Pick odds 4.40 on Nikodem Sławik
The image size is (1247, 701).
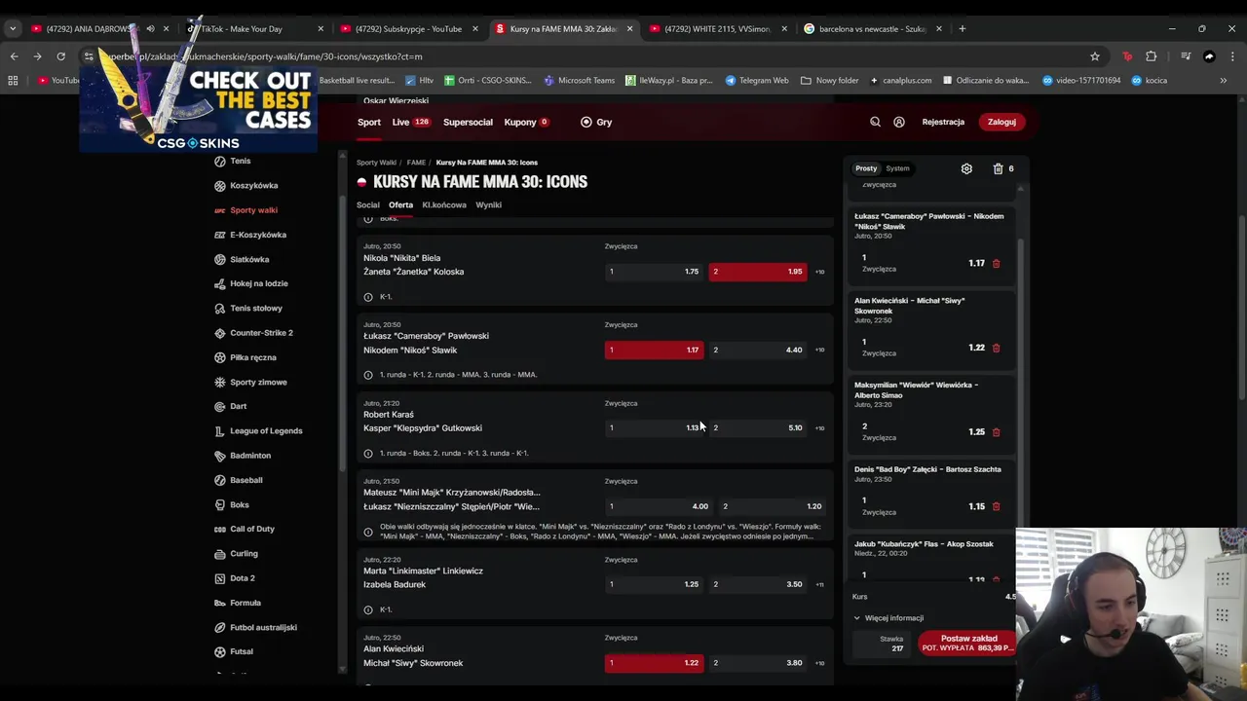(757, 350)
